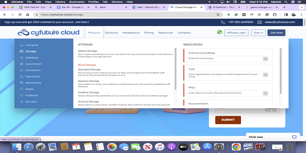Click the Cyfuture Cloud logo
306x153 pixels.
coord(49,33)
